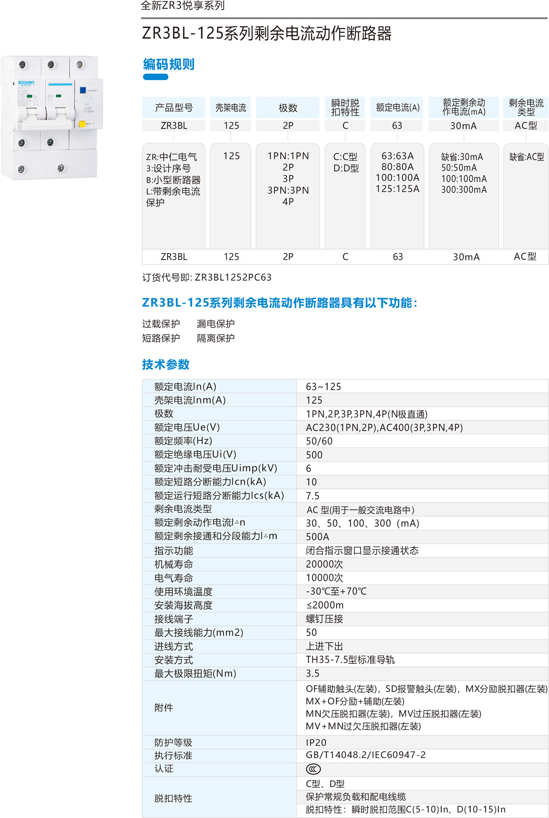Click the value '50/60'
This screenshot has height=818, width=549.
(319, 441)
